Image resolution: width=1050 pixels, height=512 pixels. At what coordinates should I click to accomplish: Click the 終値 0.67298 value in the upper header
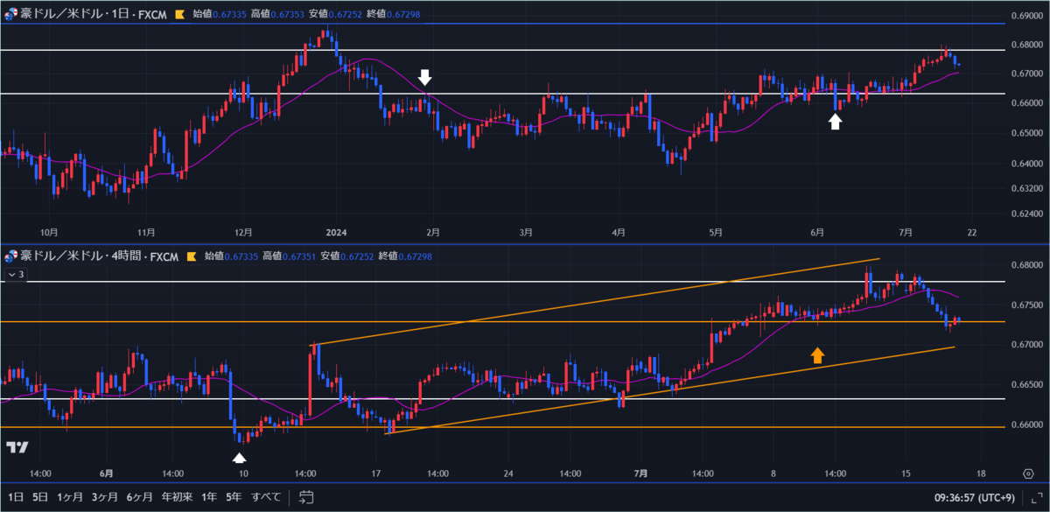(402, 14)
